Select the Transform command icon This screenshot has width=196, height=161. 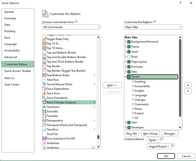[x=45, y=107]
